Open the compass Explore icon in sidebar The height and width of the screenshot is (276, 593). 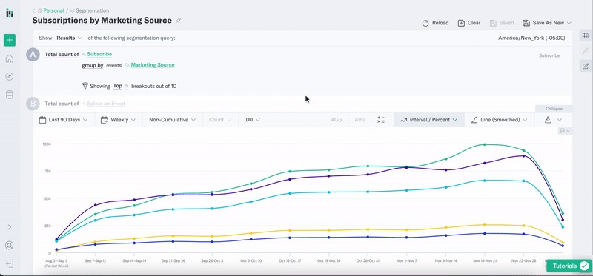[10, 77]
